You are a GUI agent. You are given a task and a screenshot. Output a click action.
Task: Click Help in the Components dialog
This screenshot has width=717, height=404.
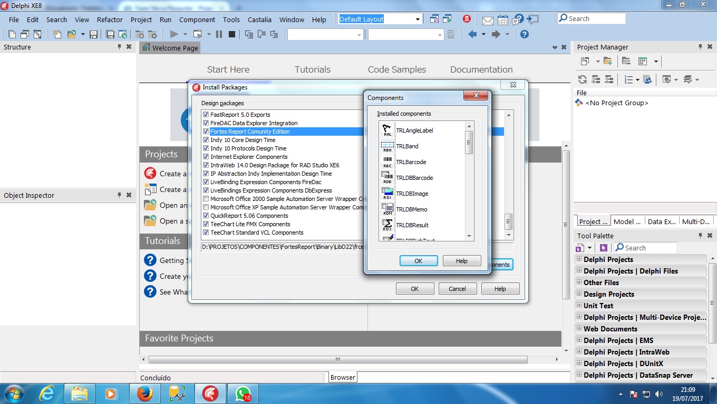tap(462, 261)
